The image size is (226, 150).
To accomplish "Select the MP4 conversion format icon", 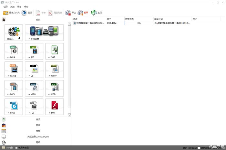I will pyautogui.click(x=14, y=51).
